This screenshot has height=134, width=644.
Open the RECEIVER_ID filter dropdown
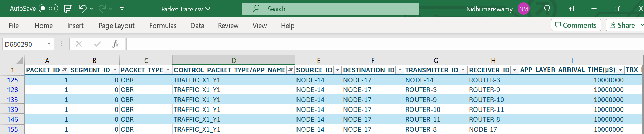pos(515,70)
